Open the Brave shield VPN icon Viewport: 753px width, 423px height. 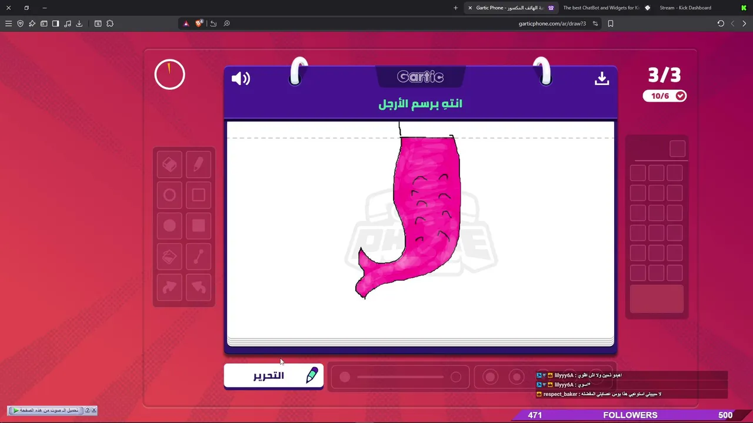tap(20, 23)
